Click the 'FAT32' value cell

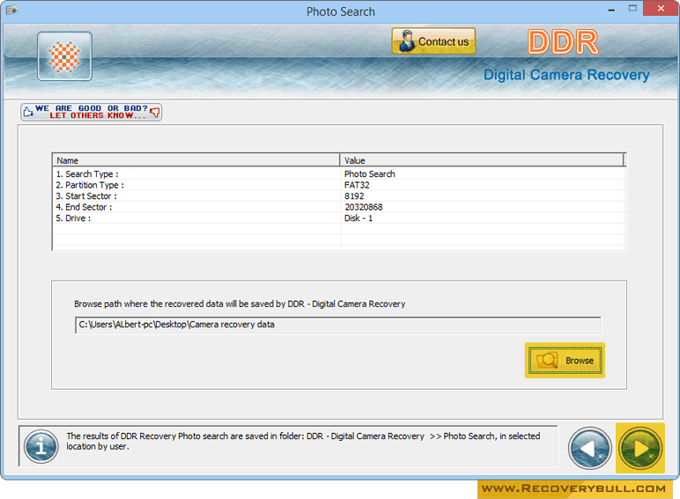click(357, 185)
